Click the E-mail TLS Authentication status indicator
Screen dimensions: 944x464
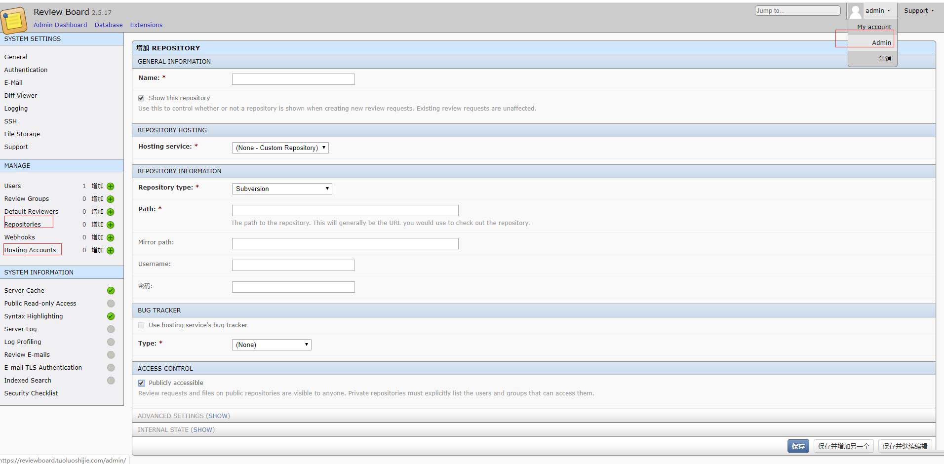pyautogui.click(x=111, y=368)
